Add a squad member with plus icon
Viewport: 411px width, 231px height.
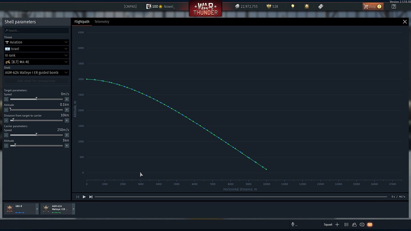pos(337,224)
